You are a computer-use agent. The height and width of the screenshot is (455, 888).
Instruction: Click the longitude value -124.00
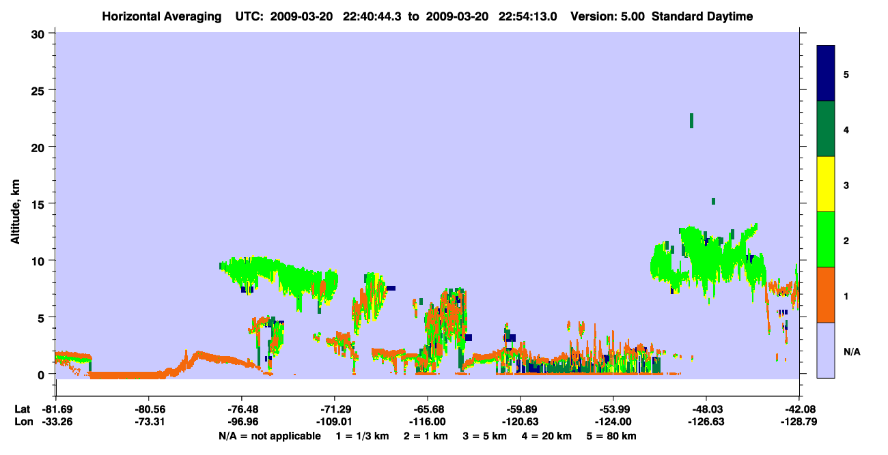[613, 422]
